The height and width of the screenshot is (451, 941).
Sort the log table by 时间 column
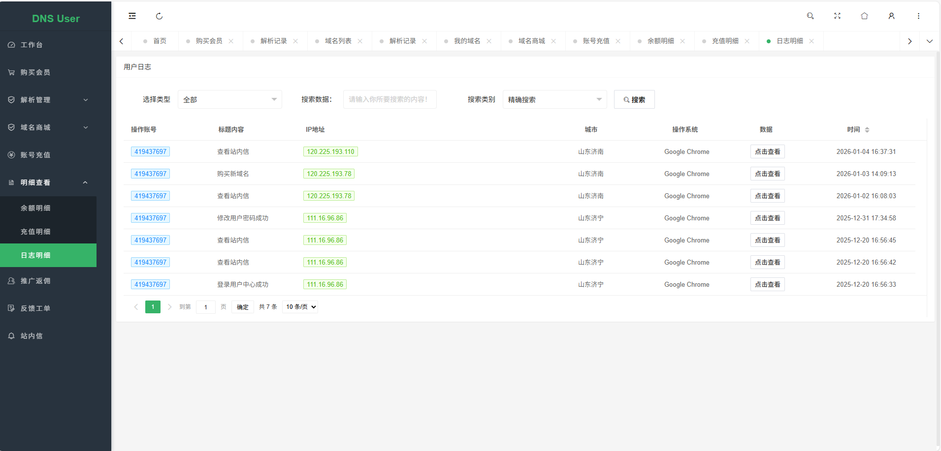point(867,130)
